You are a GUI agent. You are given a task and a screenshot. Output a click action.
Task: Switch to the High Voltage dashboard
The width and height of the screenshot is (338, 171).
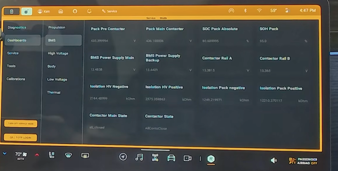[58, 53]
